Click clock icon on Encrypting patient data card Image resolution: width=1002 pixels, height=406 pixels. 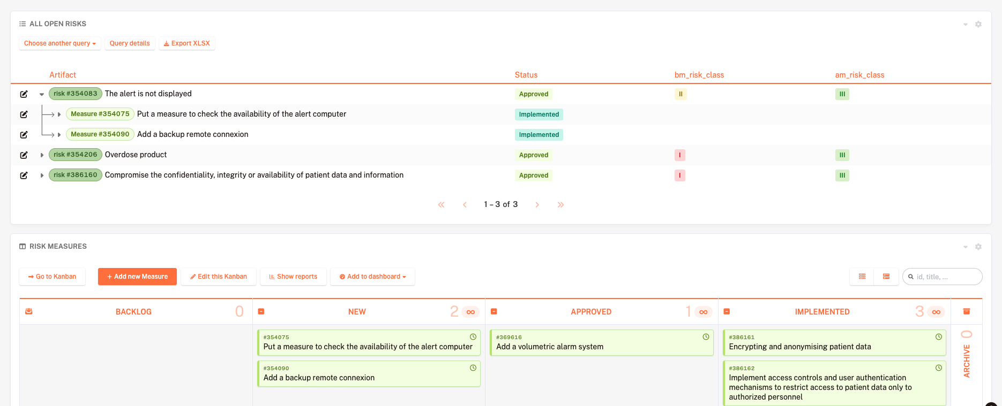938,337
